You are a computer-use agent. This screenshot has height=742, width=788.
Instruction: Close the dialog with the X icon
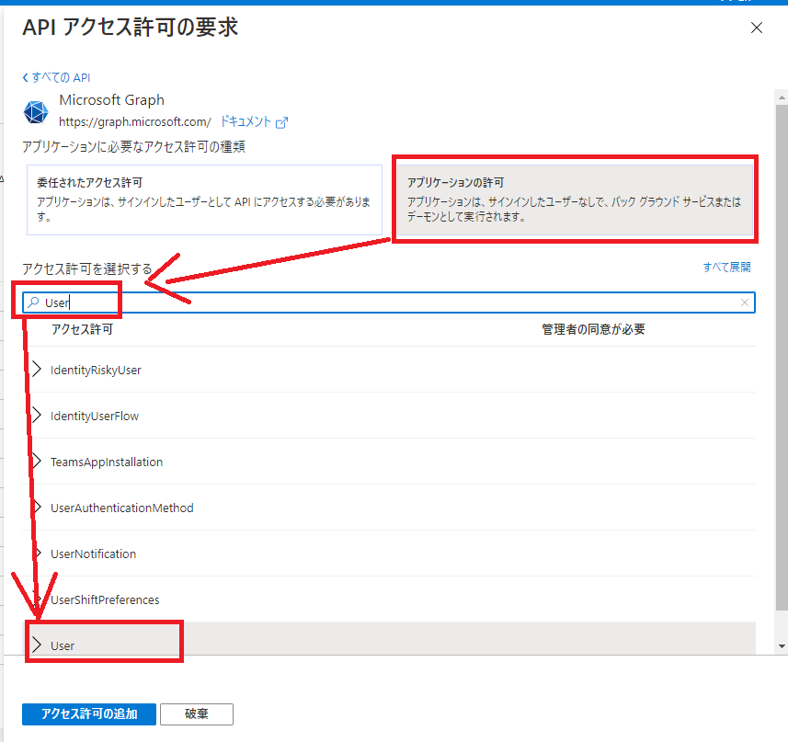(x=757, y=28)
